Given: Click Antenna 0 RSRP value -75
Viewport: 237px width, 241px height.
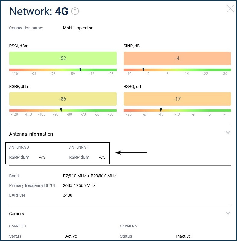Looking at the screenshot, I should pos(42,157).
